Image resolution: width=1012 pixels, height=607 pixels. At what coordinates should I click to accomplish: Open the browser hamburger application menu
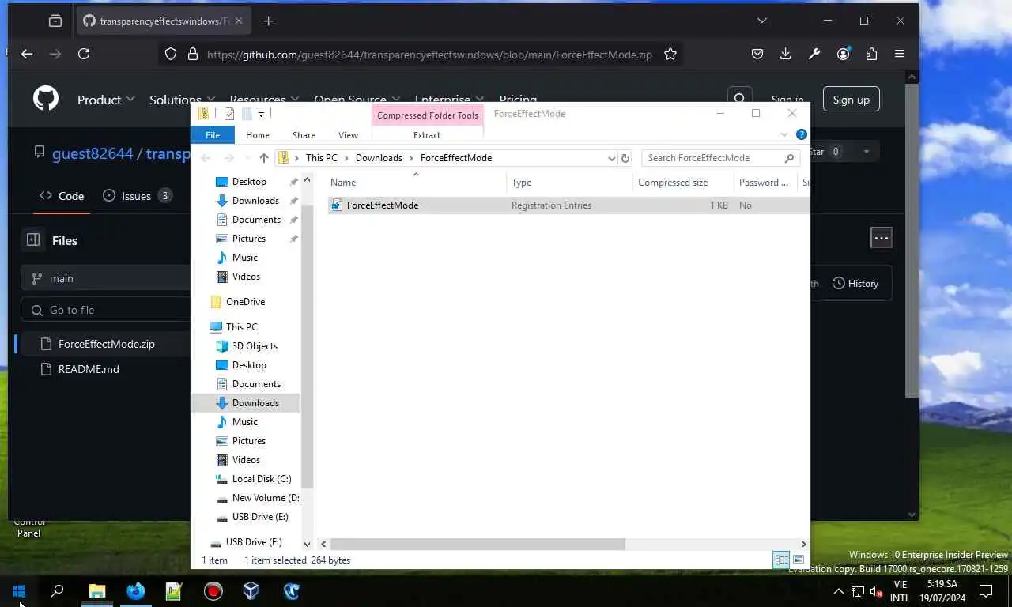900,54
